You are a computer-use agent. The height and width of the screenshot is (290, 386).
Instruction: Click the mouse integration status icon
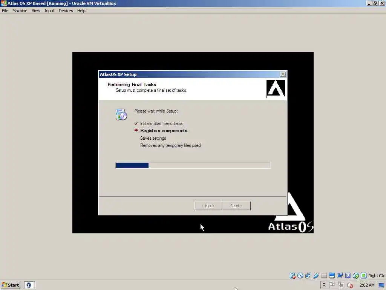pyautogui.click(x=356, y=276)
